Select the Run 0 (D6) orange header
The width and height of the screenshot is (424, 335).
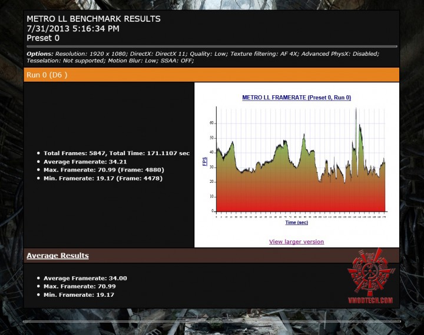[211, 75]
